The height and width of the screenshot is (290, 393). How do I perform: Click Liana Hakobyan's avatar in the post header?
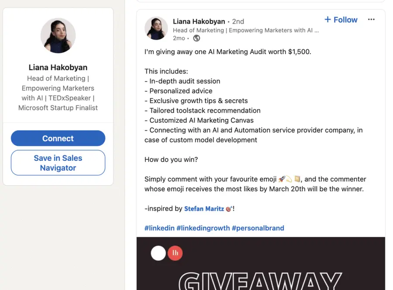point(156,28)
